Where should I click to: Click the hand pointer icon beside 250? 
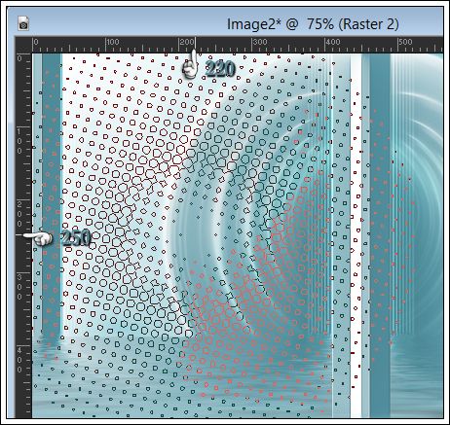tap(39, 238)
